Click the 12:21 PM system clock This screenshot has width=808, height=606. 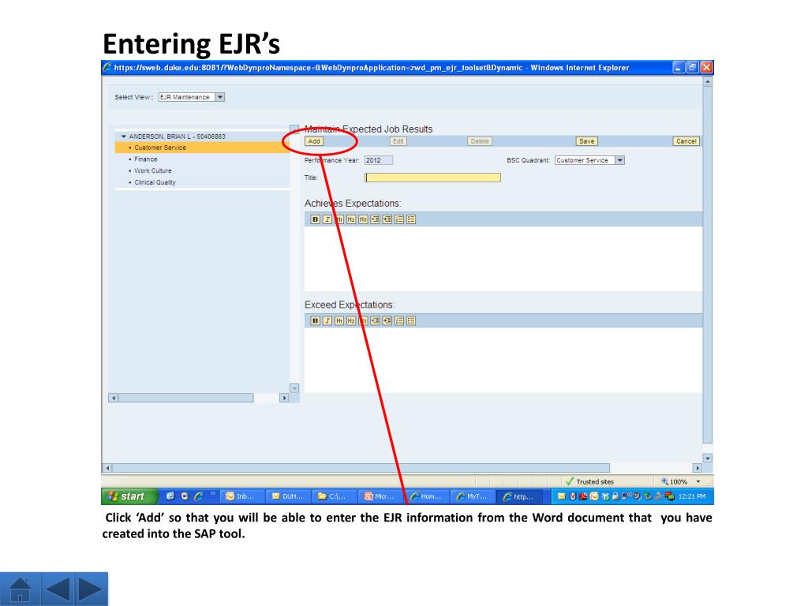691,496
